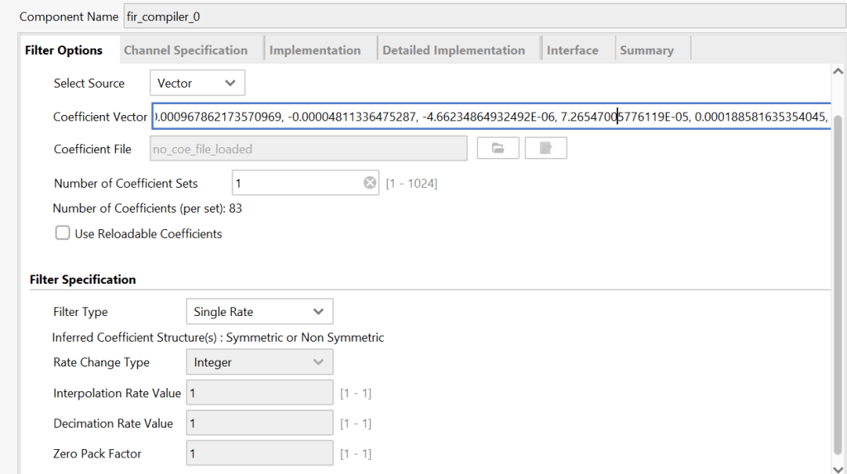Focus the Number of Coefficient Sets input
The image size is (847, 474).
[x=294, y=183]
